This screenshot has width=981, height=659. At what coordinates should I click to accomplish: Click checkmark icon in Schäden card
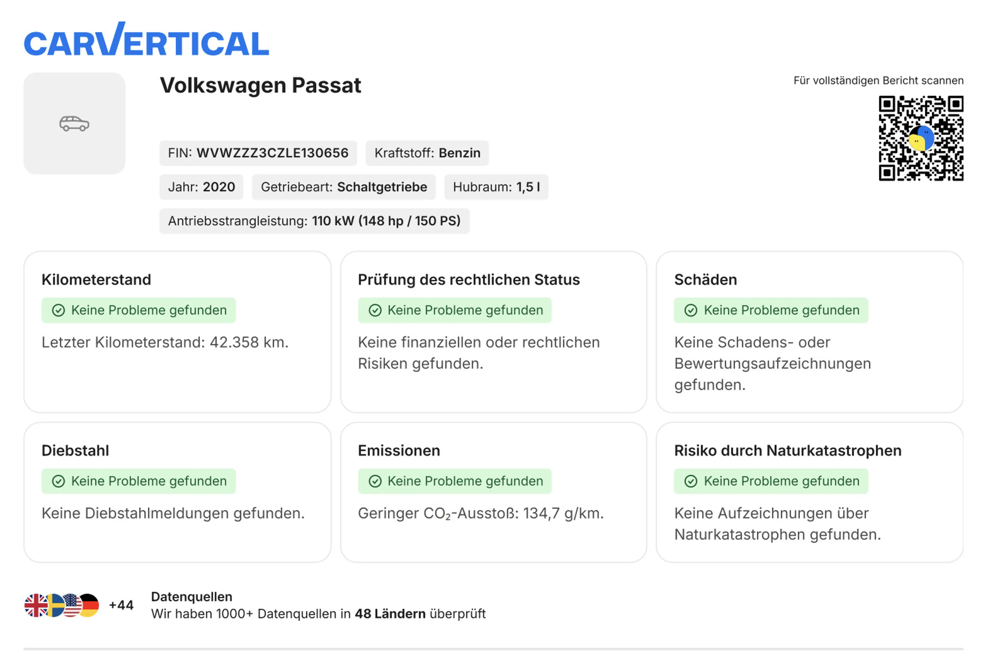pyautogui.click(x=691, y=310)
